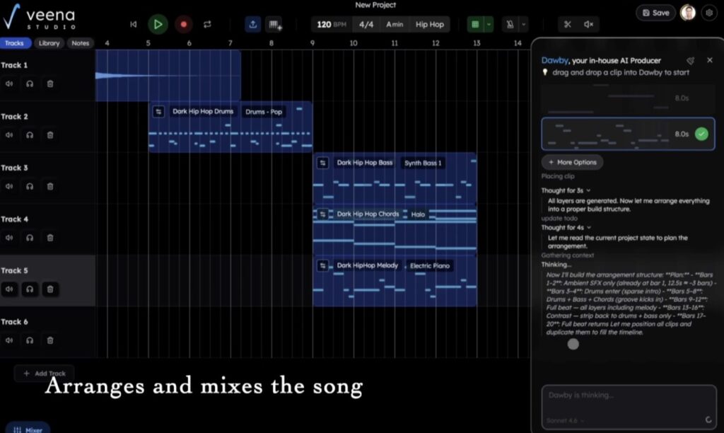Click the export/upload icon
Screen dimensions: 724x433
point(253,24)
